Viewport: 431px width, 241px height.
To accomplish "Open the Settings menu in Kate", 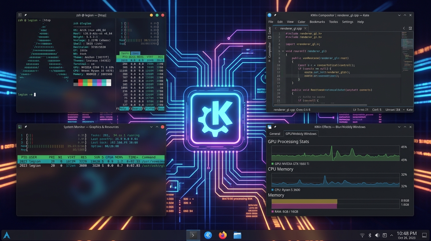I will pos(347,22).
